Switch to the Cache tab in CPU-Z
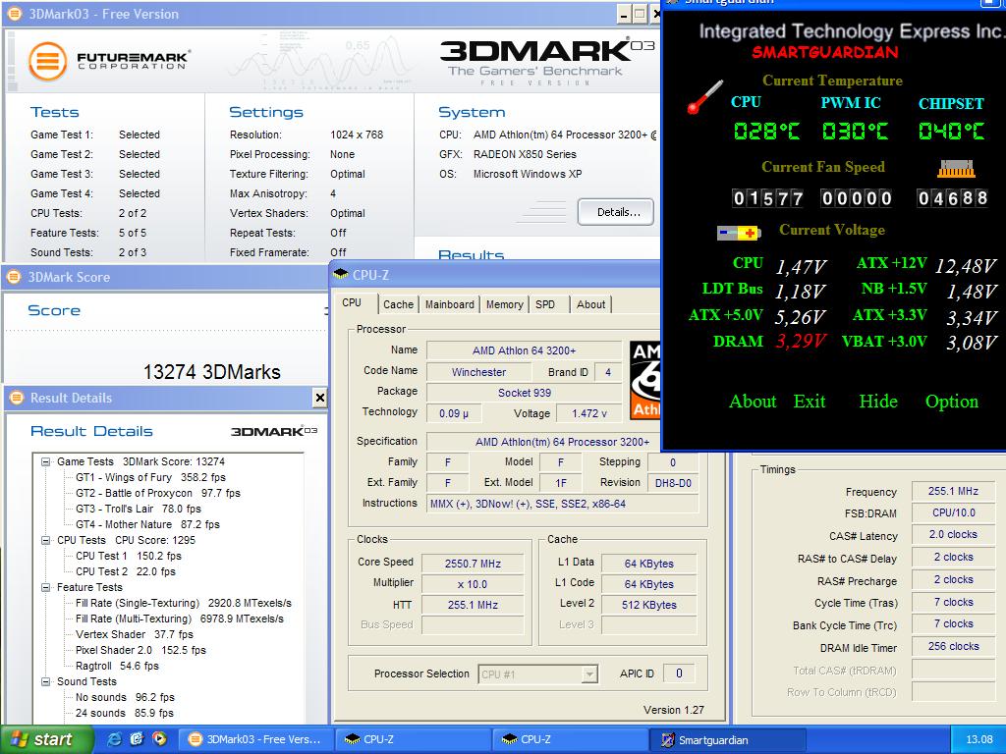Viewport: 1006px width, 754px height. coord(399,304)
